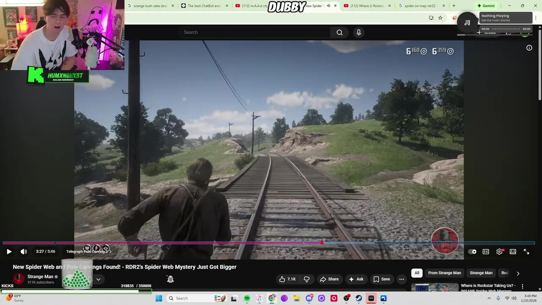The height and width of the screenshot is (305, 542).
Task: Switch to 'spider on map rdr2' tab
Action: [421, 6]
